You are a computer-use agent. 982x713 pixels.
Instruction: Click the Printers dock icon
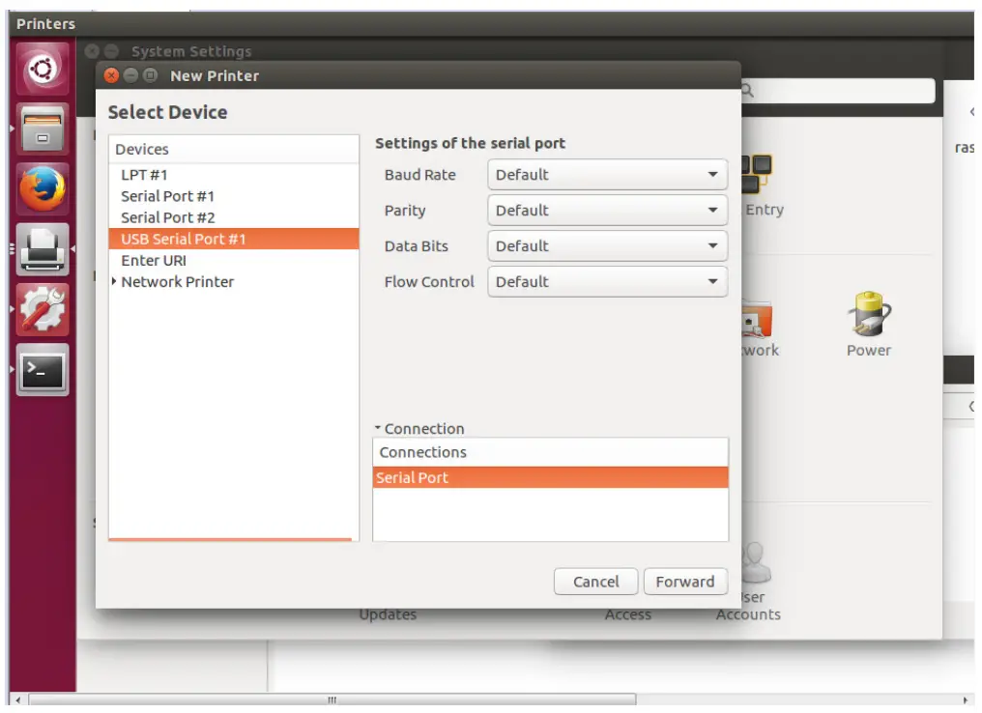pyautogui.click(x=43, y=249)
